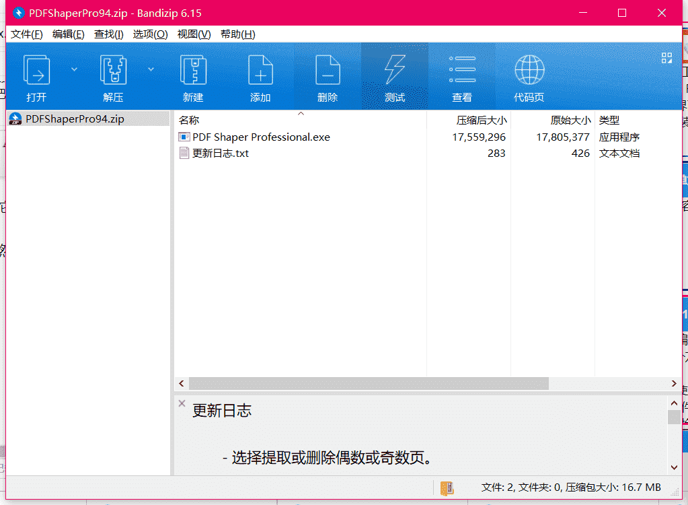Screen dimensions: 688x505
Task: Click the text document icon beside 更新日志.txt
Action: click(184, 154)
